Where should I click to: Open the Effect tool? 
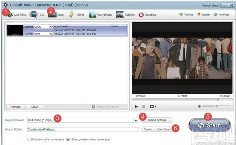[x=76, y=15]
